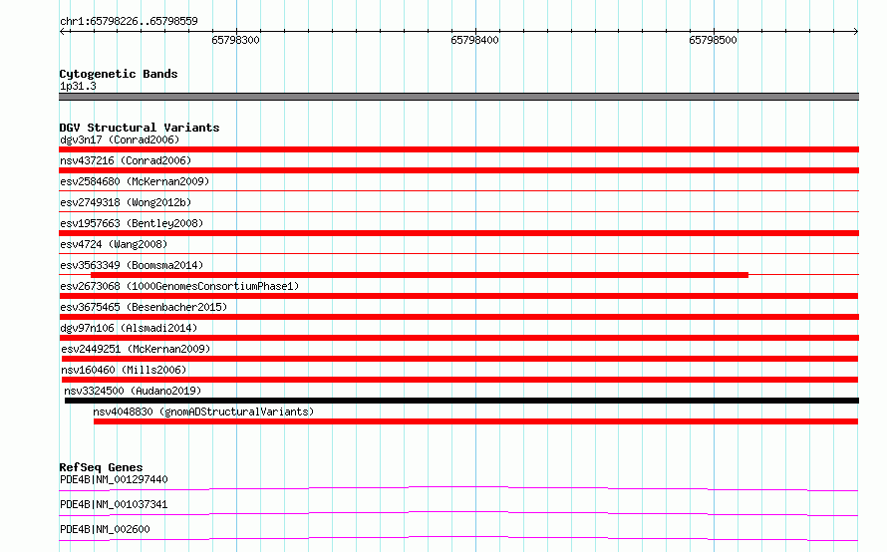Open variant dgv3n17 (Conrad2006)
Image resolution: width=887 pixels, height=552 pixels.
120,139
